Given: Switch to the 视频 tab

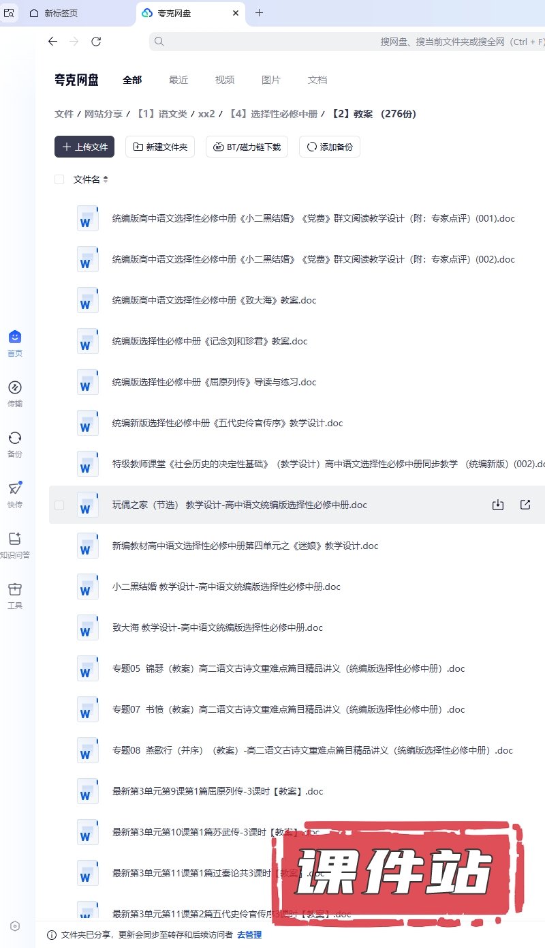Looking at the screenshot, I should pos(225,80).
